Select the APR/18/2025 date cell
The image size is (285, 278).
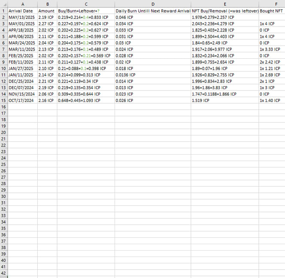tap(23, 30)
